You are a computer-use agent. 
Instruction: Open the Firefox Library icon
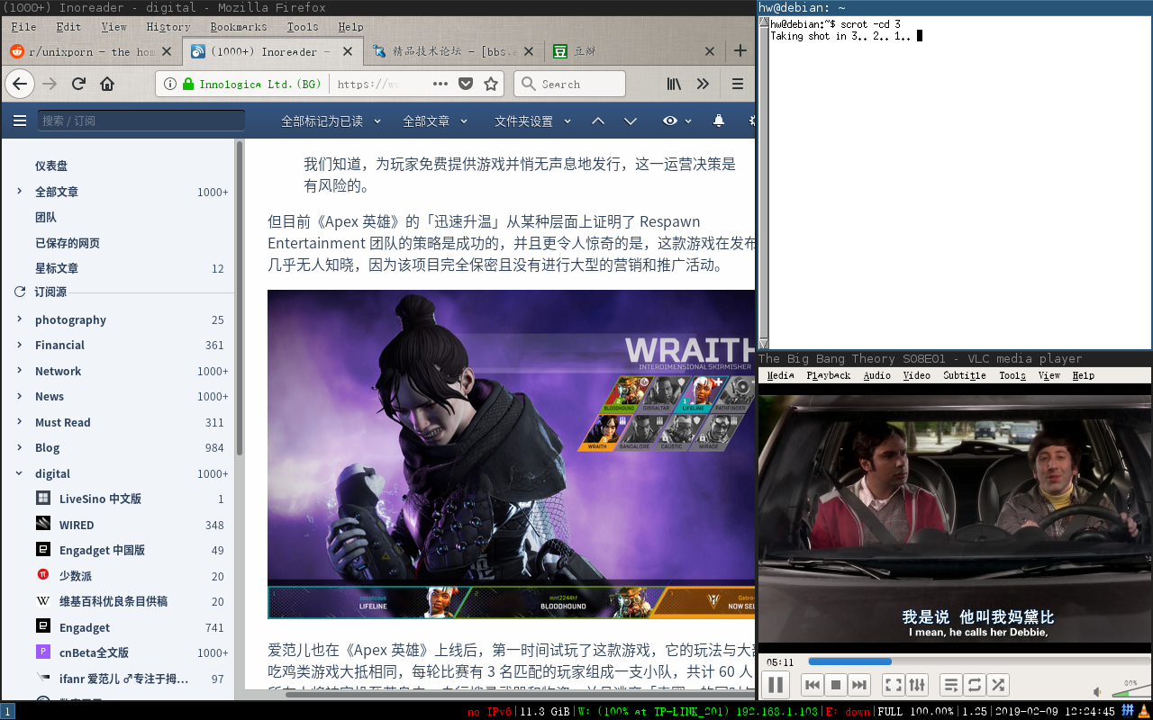point(674,84)
